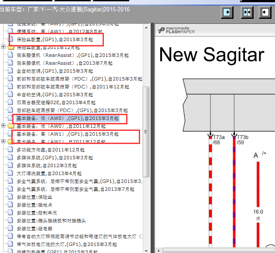Open 保险丝配置,(GP1),自2015年3月起
Image resolution: width=275 pixels, height=253 pixels.
[x=55, y=39]
